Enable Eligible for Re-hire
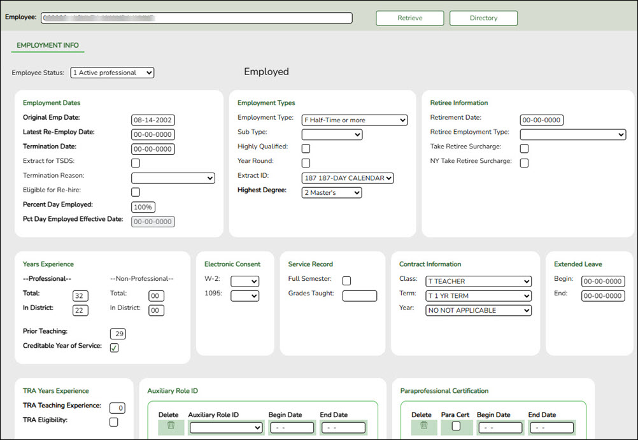 tap(134, 192)
